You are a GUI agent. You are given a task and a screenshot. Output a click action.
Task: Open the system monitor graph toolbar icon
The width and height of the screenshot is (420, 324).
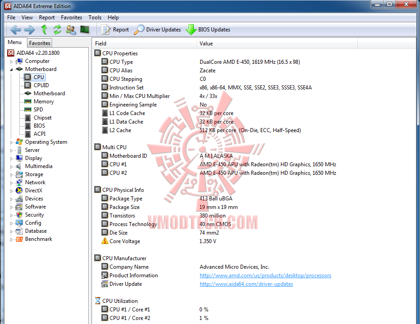point(85,30)
